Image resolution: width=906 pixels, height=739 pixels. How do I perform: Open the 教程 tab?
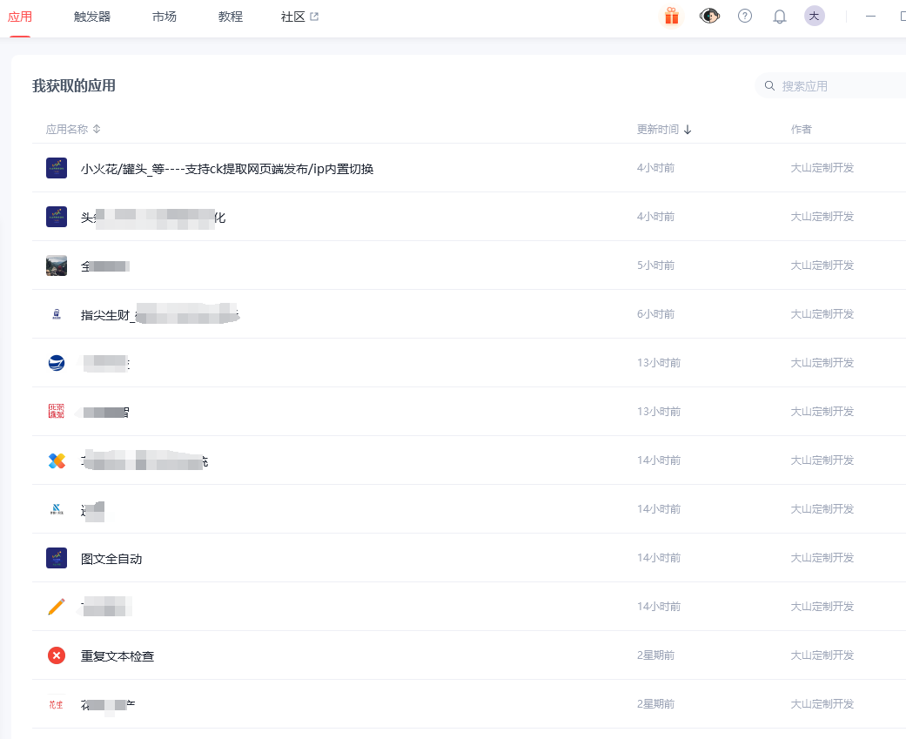[231, 17]
